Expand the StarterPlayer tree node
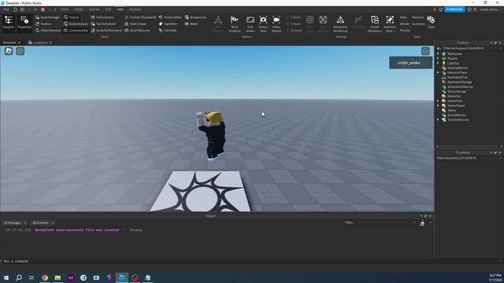504x283 pixels. (438, 105)
